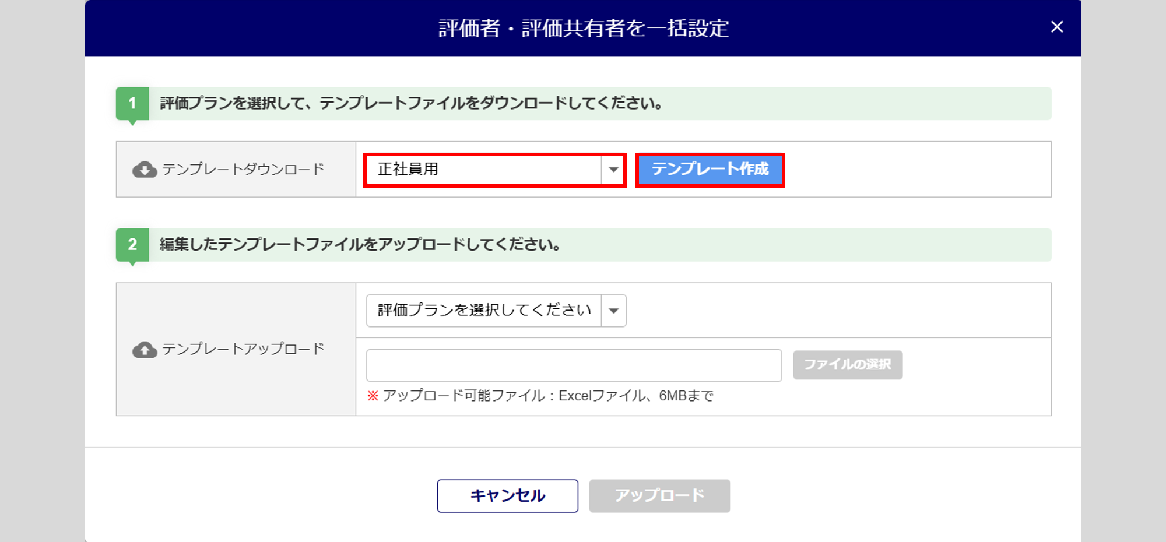Click the arrow beside 正社員用
1166x542 pixels.
(613, 170)
